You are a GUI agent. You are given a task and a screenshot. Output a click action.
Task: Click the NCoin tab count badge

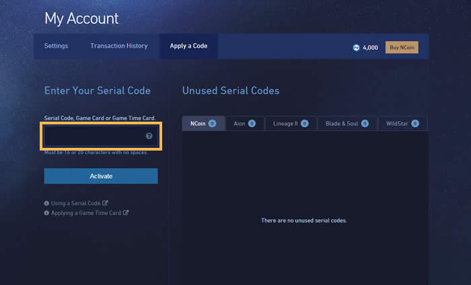212,123
